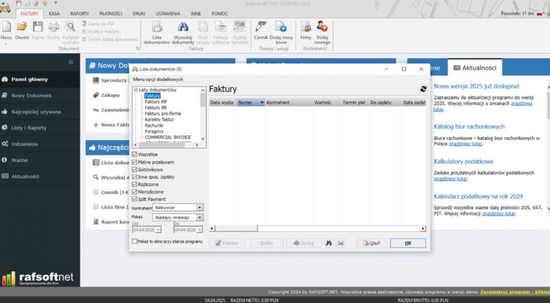Screen dimensions: 550x303
Task: Open the Od date picker dropdown
Action: pos(158,230)
